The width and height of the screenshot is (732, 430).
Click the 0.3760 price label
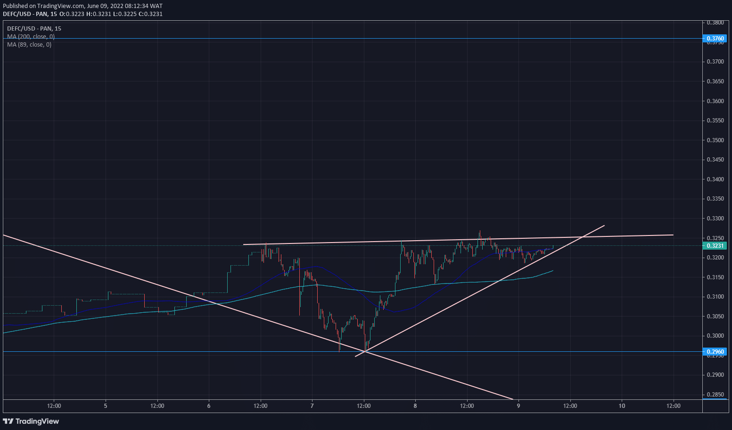[715, 38]
